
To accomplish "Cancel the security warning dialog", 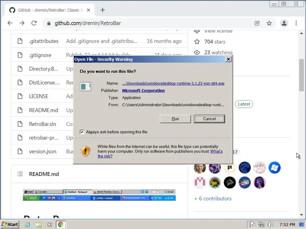I will 209,119.
